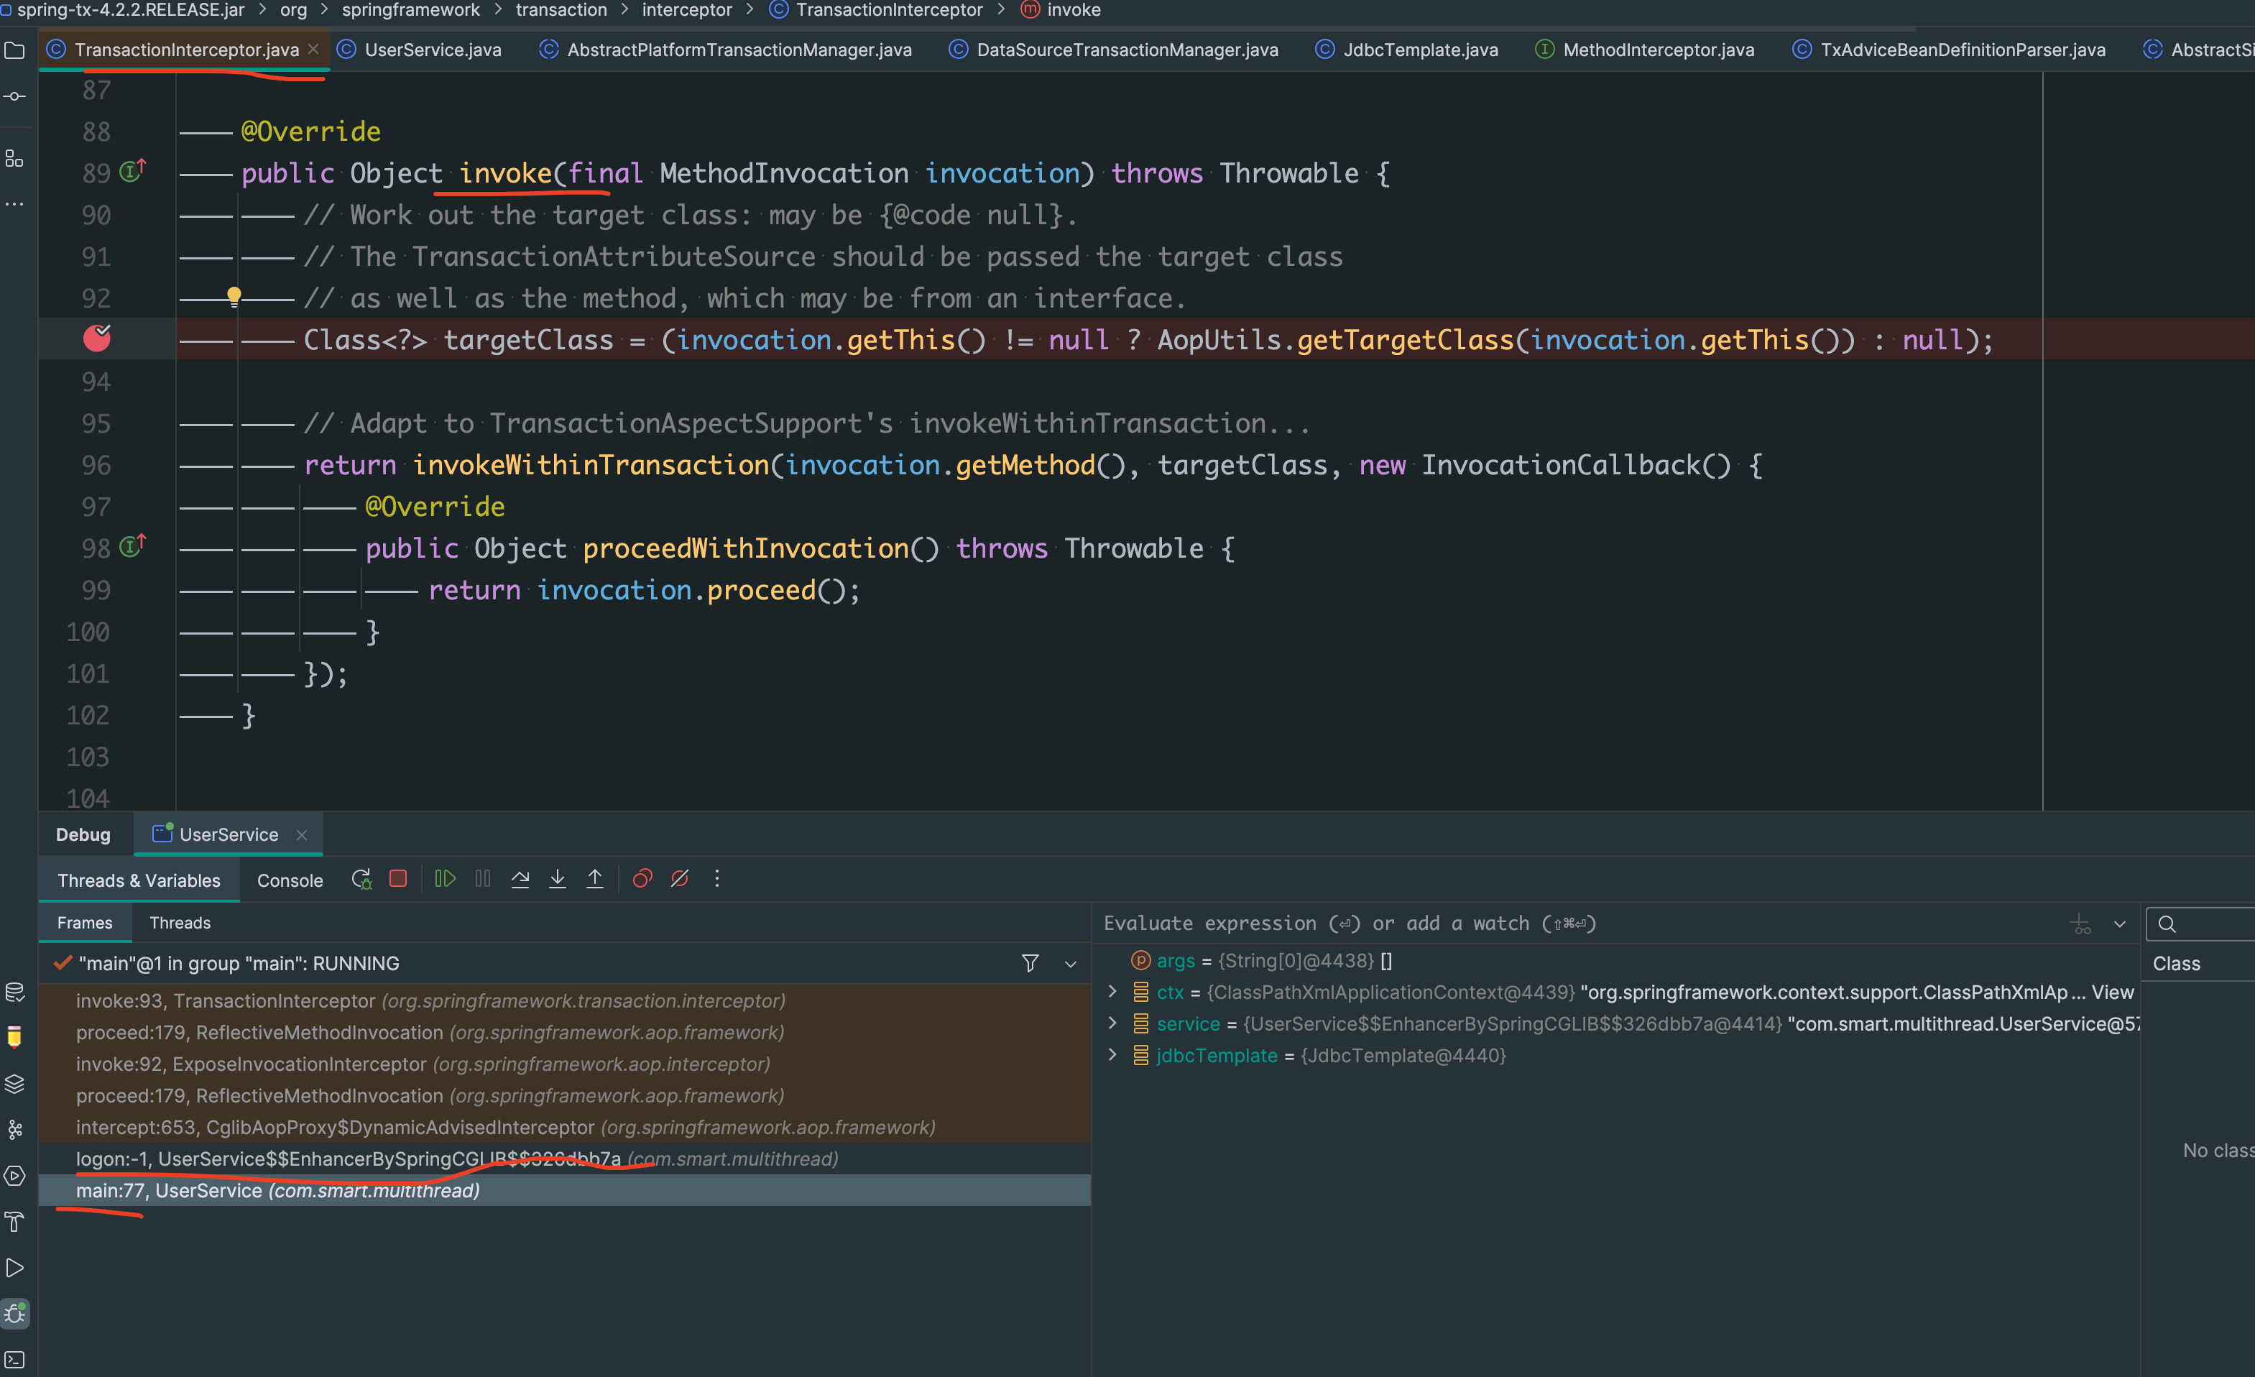Open the Terminal tool window
This screenshot has height=1377, width=2255.
[x=14, y=1360]
